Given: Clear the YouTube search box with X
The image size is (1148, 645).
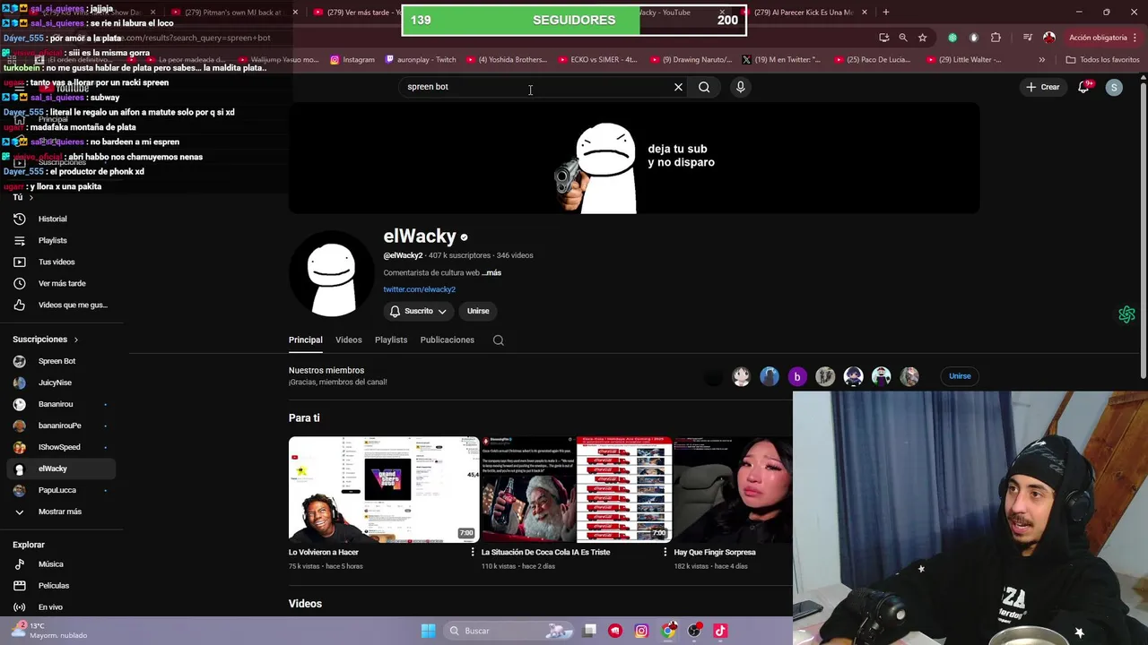Looking at the screenshot, I should coord(678,87).
